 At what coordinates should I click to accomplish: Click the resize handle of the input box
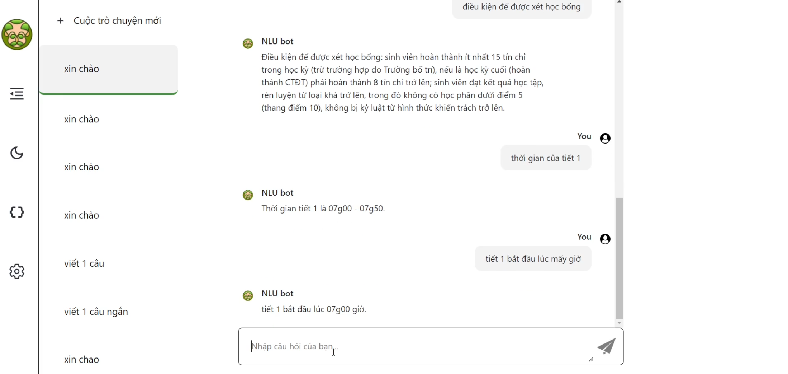tap(591, 359)
